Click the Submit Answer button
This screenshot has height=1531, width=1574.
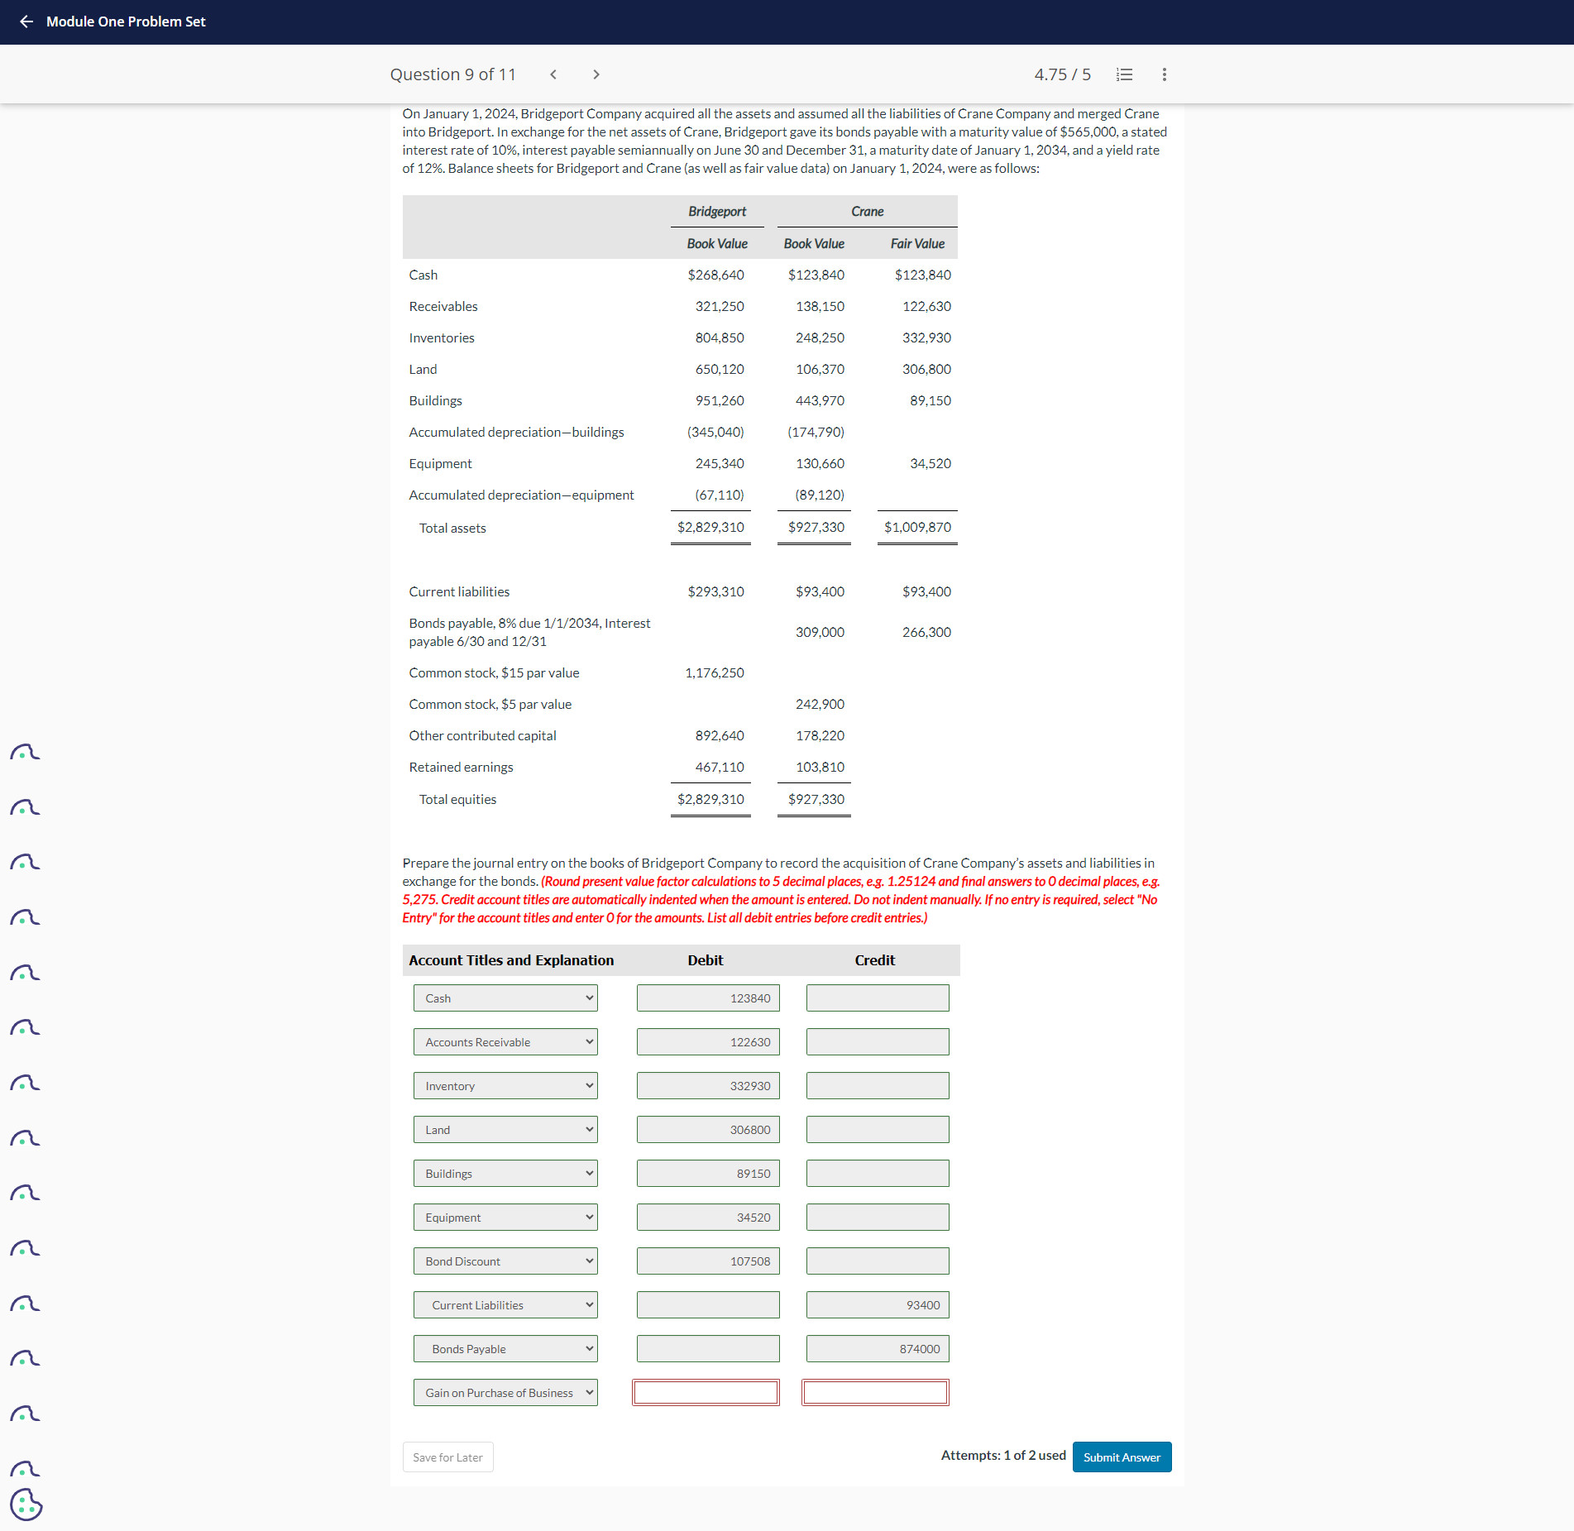pos(1122,1457)
